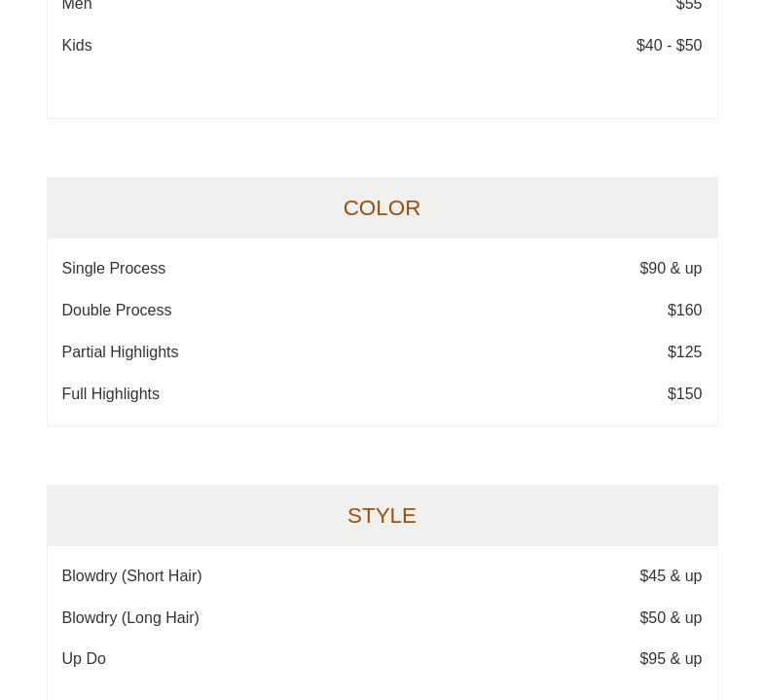Click the STYLE section heading
764x700 pixels.
(x=382, y=515)
